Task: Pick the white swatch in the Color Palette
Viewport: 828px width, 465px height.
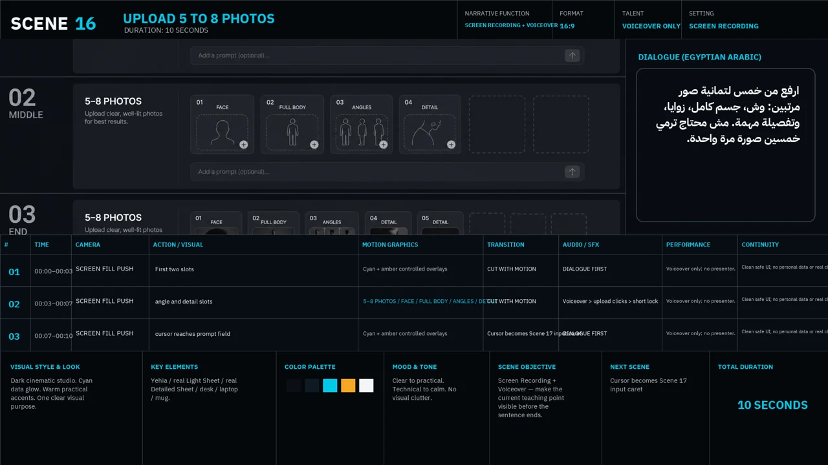Action: point(366,386)
